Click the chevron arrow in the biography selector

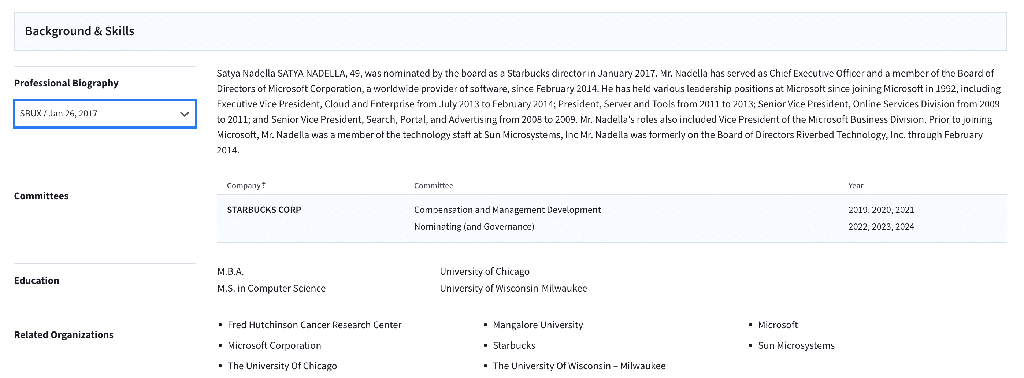click(184, 114)
